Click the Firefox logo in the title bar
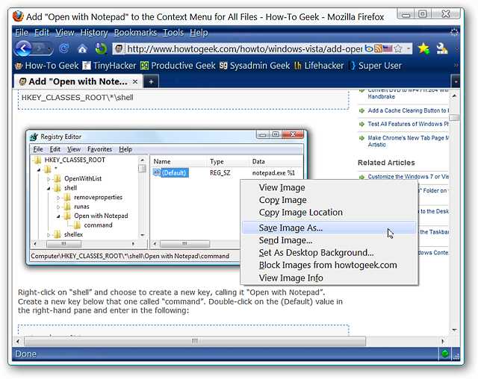Screen dimensions: 478x379 click(x=18, y=16)
